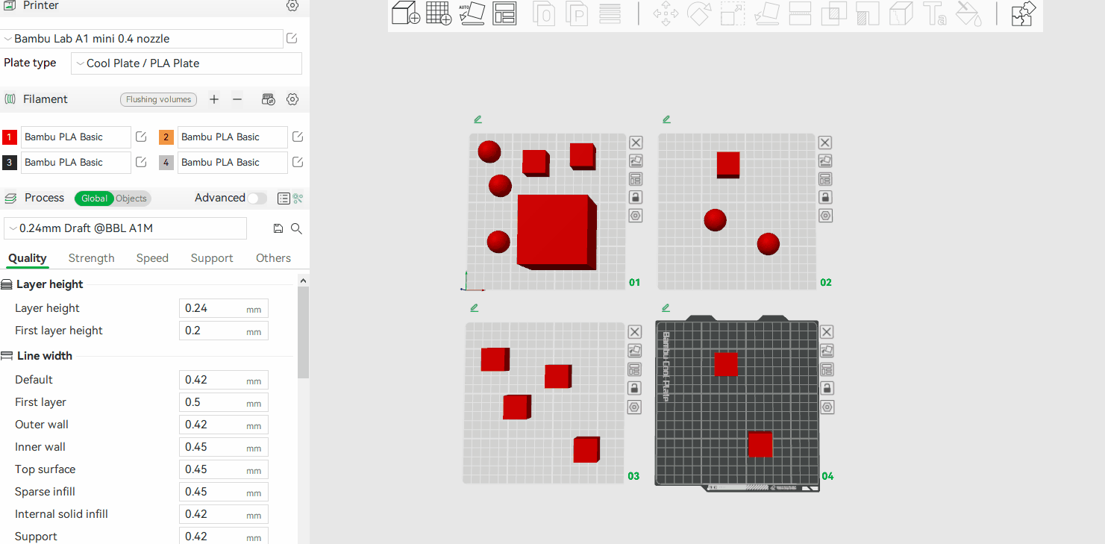Click the Auto orient toolbar icon
The image size is (1105, 544).
click(472, 13)
